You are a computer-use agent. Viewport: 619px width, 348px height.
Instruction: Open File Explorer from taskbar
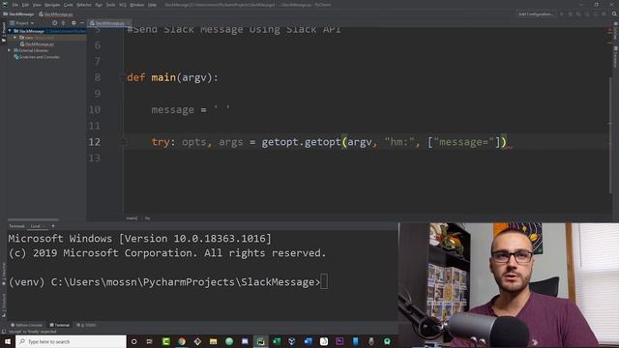coord(213,341)
